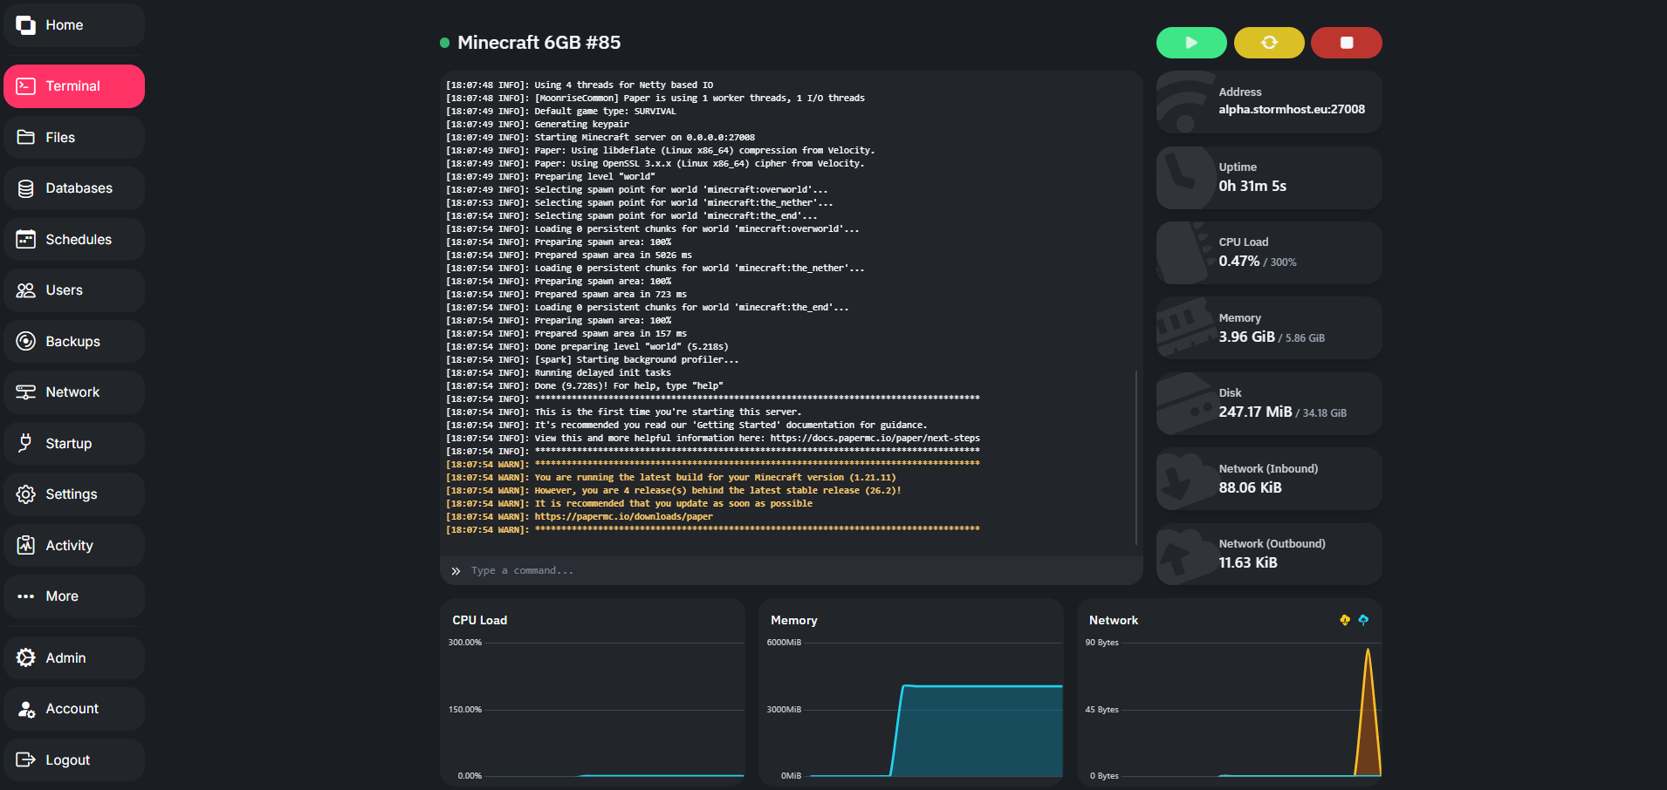1667x790 pixels.
Task: Start the server with green play button
Action: point(1191,43)
